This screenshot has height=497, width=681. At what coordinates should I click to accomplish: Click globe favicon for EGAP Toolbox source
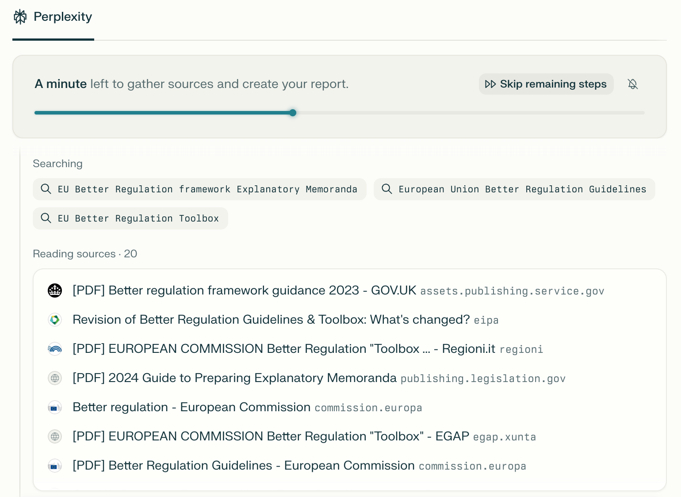click(x=55, y=436)
